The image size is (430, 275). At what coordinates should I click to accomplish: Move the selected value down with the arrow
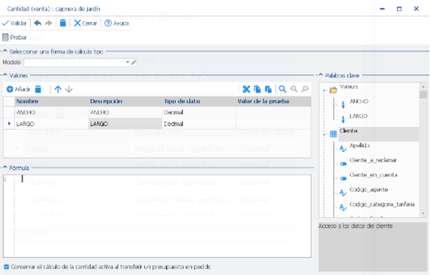tap(69, 89)
